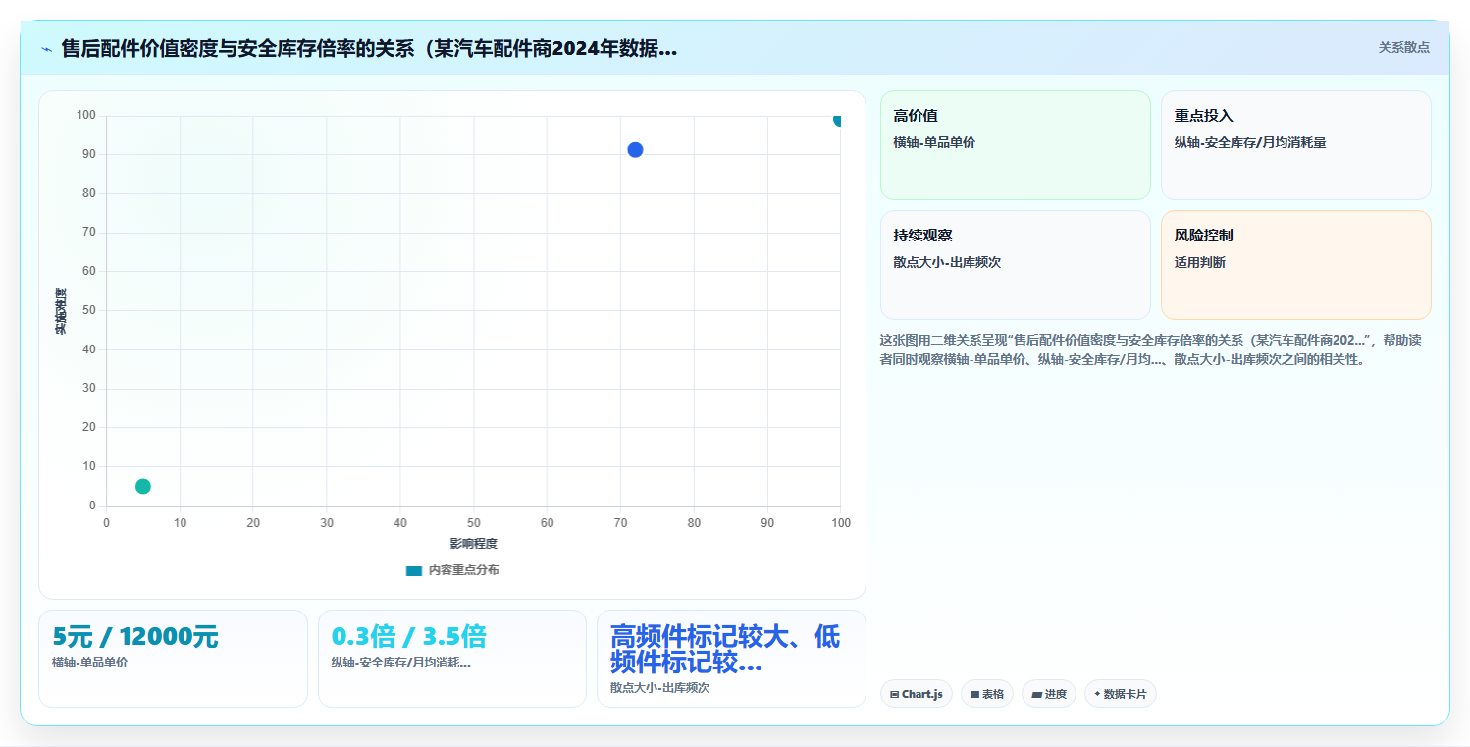Select the blue scatter point near 72
The height and width of the screenshot is (747, 1470).
pos(635,150)
